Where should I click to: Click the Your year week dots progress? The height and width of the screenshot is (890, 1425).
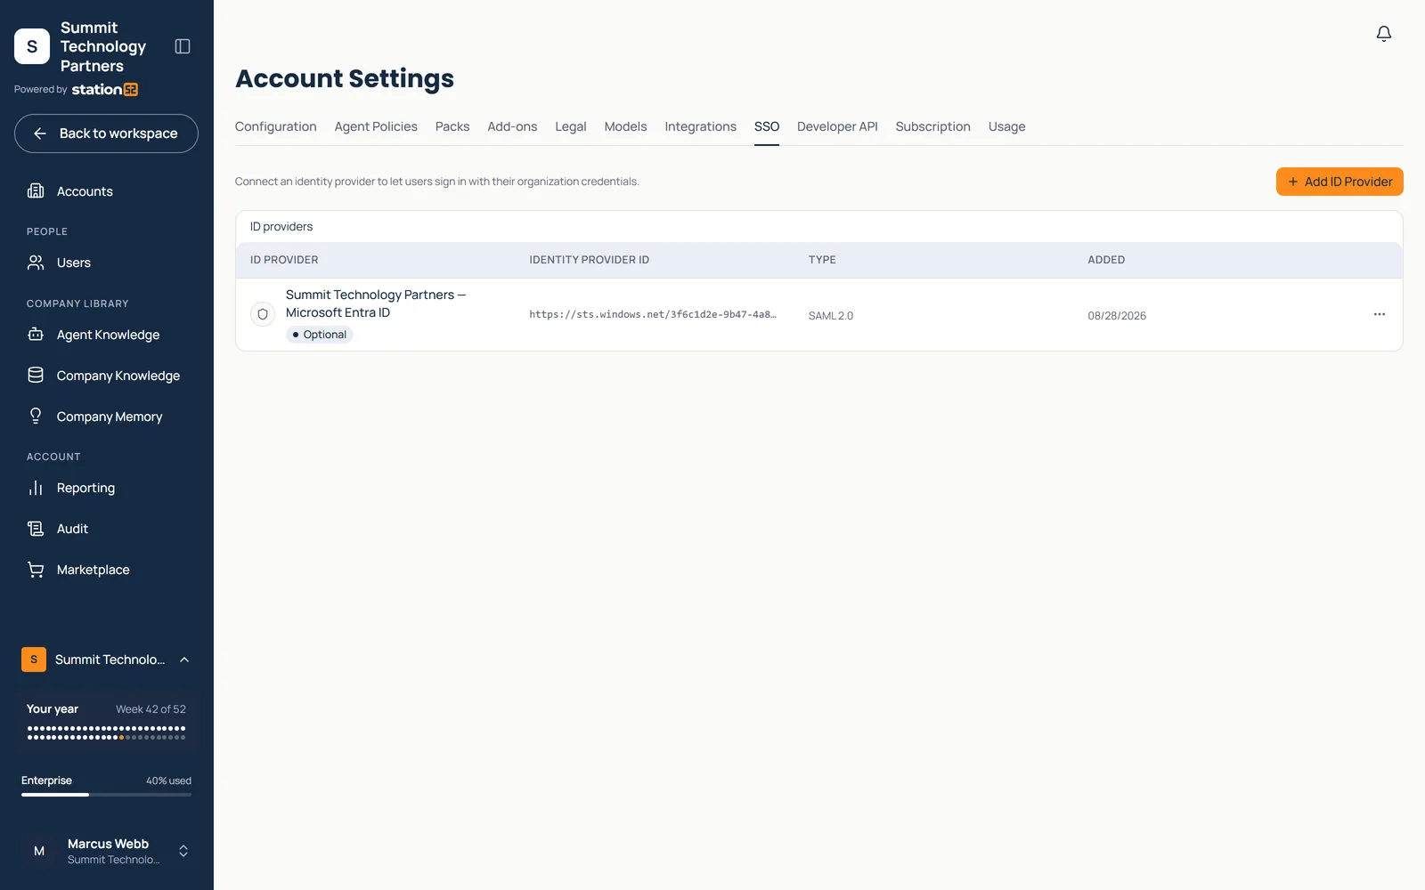(x=106, y=732)
